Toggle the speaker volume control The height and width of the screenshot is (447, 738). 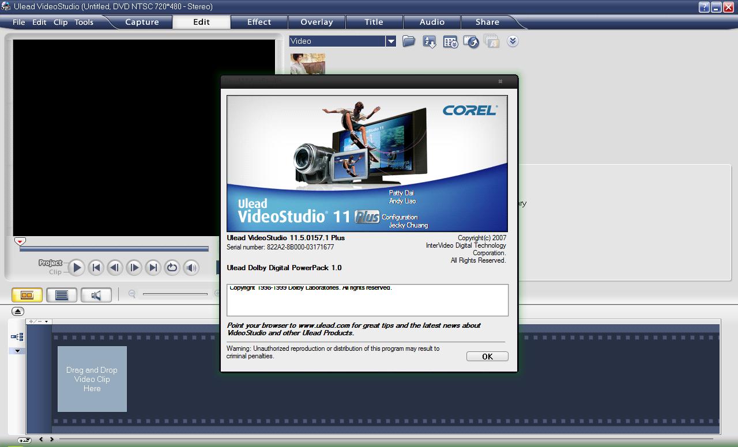coord(191,267)
